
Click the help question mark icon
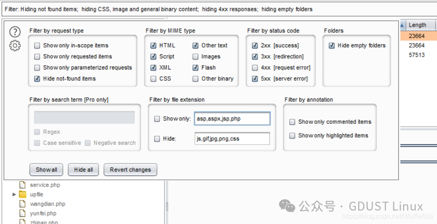pyautogui.click(x=15, y=32)
